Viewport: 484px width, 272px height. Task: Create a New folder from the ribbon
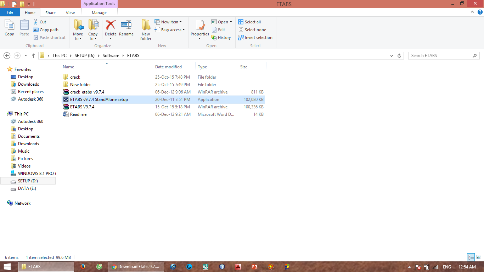click(146, 30)
